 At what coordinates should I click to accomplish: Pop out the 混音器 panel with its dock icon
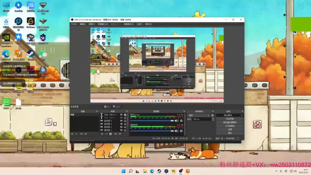pos(184,111)
